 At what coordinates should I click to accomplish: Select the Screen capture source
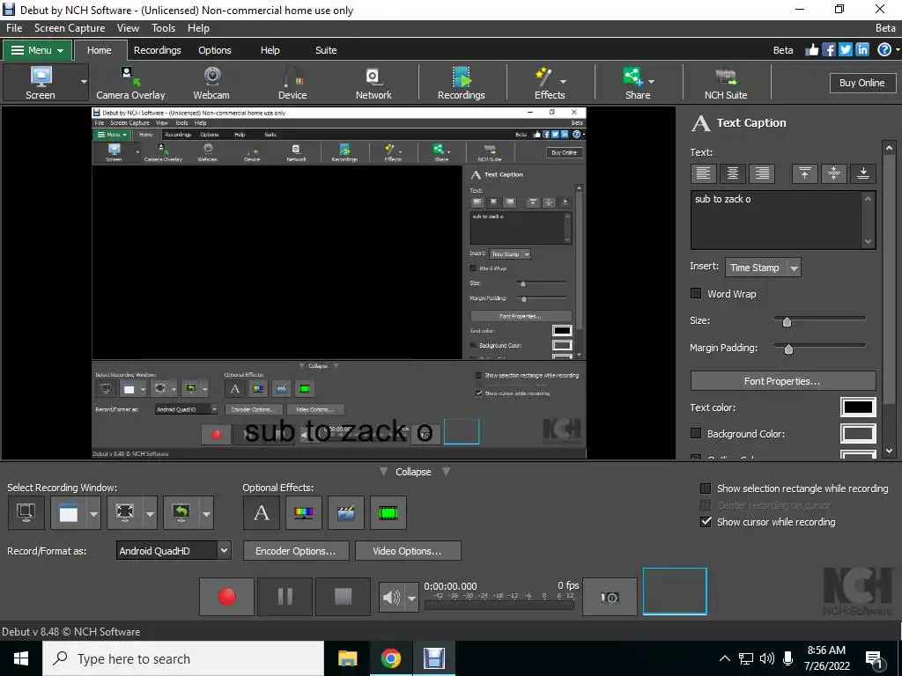click(x=41, y=83)
